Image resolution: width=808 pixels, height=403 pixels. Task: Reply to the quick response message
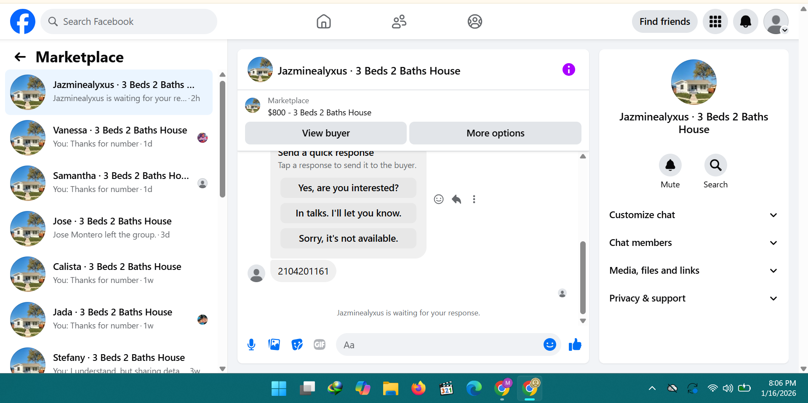(456, 199)
